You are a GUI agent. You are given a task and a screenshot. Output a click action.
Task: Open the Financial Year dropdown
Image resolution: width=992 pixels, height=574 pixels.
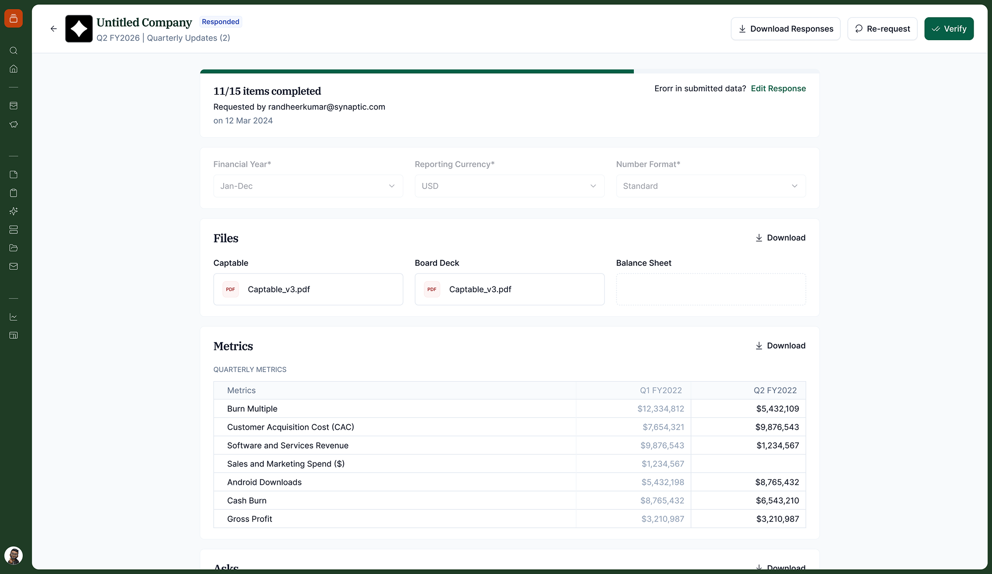(x=308, y=186)
